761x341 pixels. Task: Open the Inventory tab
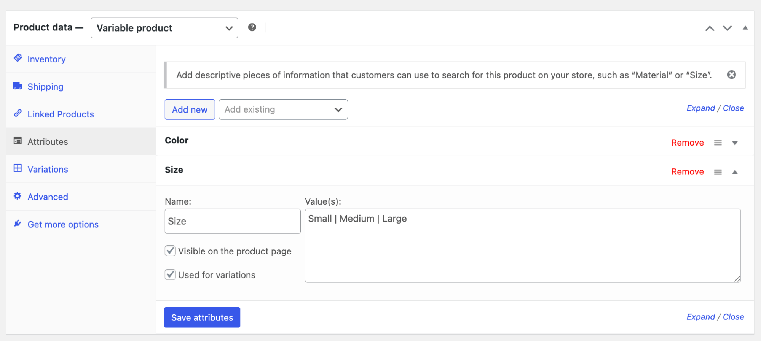[81, 59]
